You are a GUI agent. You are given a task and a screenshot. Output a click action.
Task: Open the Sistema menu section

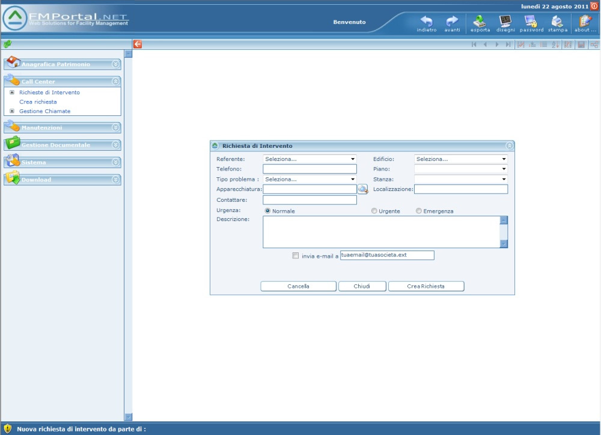63,162
